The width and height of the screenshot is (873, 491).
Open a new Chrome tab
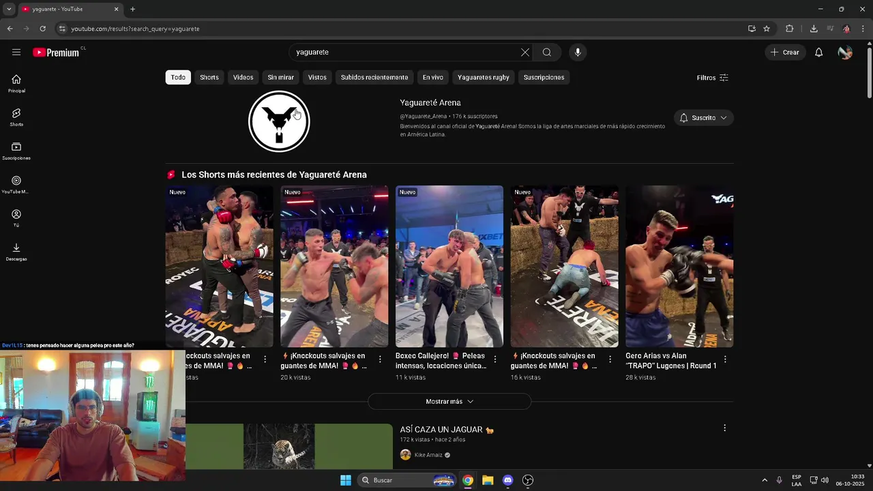point(132,9)
